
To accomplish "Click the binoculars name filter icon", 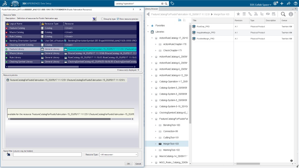I will pyautogui.click(x=8, y=154).
